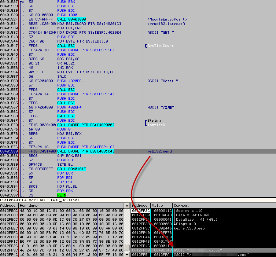Click the stack pane Comment header

pyautogui.click(x=224, y=206)
